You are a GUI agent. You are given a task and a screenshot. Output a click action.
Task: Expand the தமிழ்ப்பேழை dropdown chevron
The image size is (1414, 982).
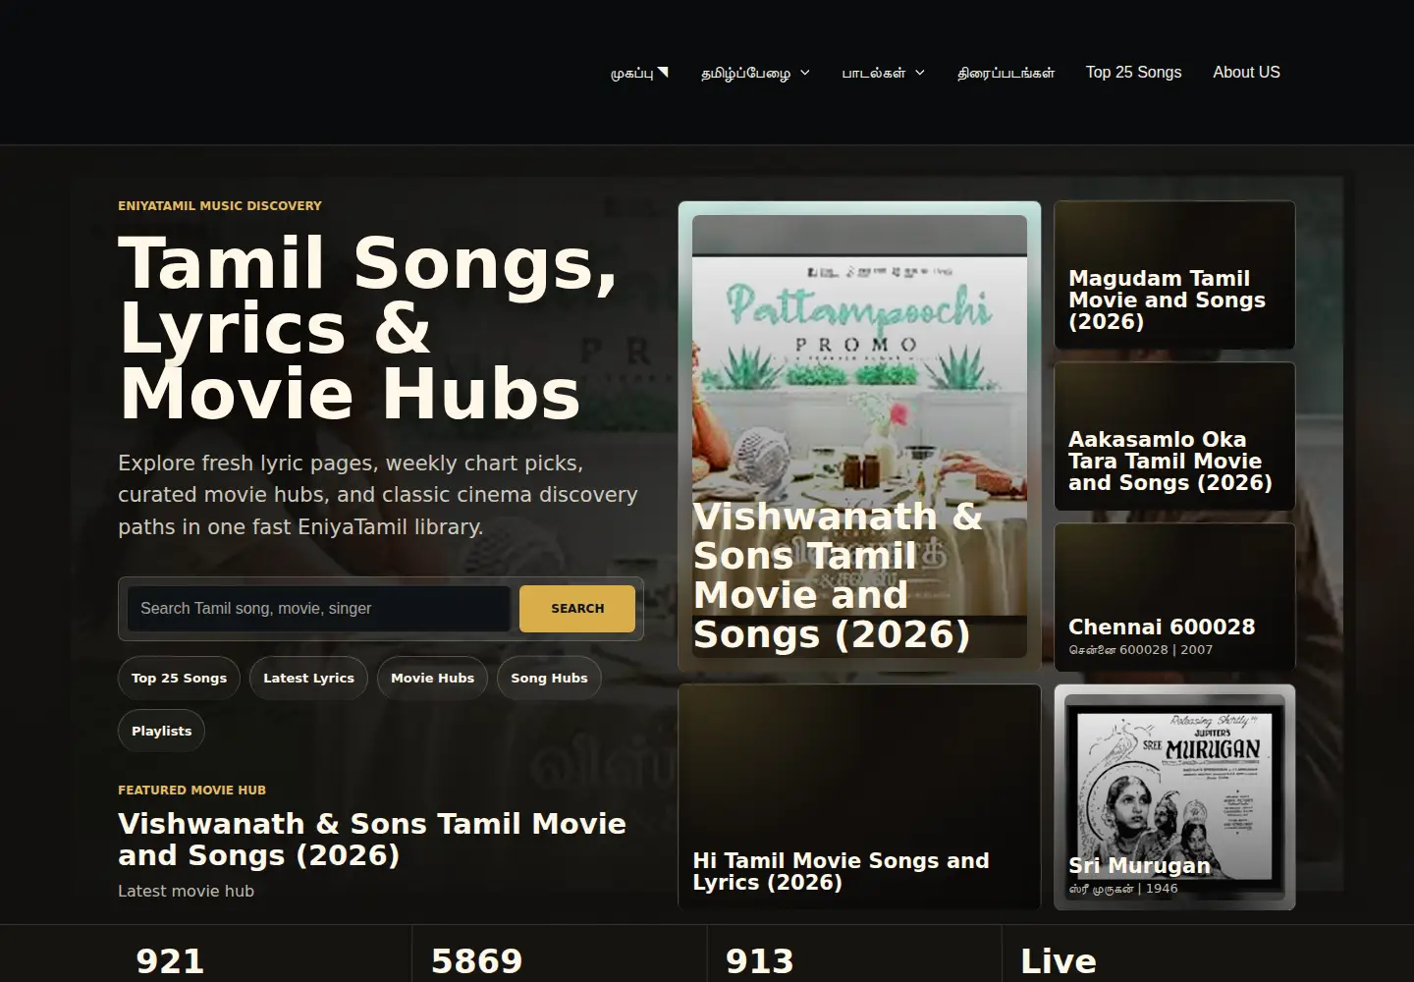tap(805, 73)
